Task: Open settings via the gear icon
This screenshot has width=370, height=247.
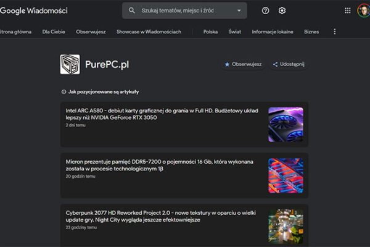Action: [x=282, y=10]
